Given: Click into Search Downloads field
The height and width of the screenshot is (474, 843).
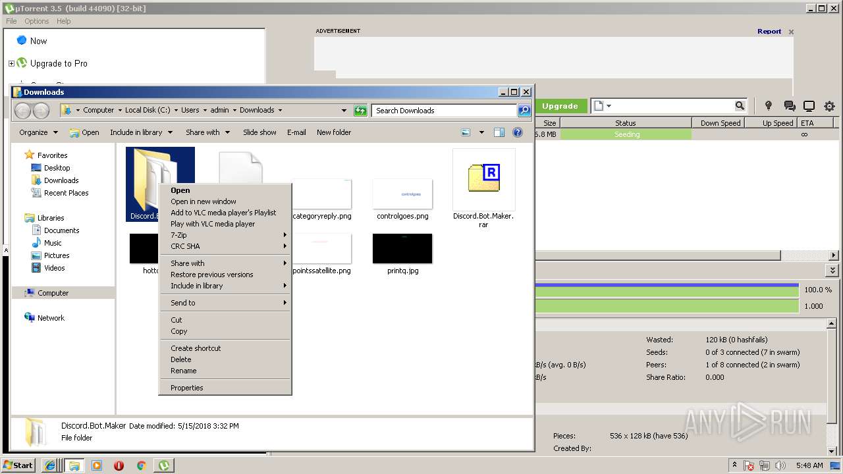Looking at the screenshot, I should click(444, 111).
